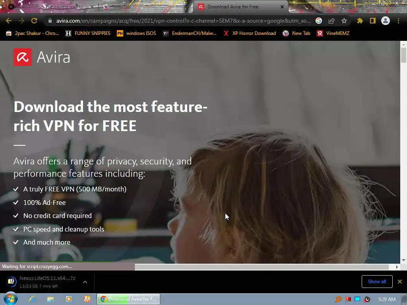Switch to the Download Avira for Free tab
The width and height of the screenshot is (407, 305).
pos(233,7)
